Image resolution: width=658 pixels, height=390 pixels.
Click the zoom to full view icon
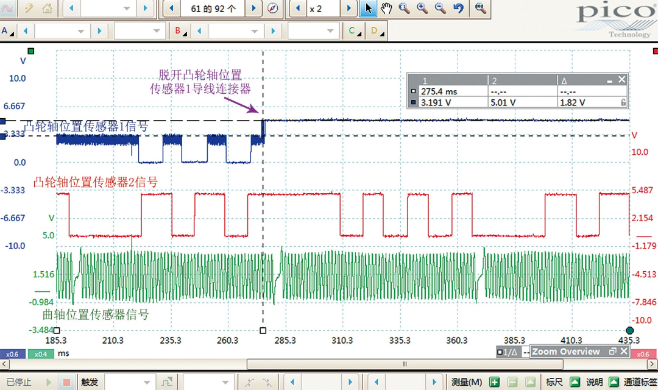pos(480,8)
